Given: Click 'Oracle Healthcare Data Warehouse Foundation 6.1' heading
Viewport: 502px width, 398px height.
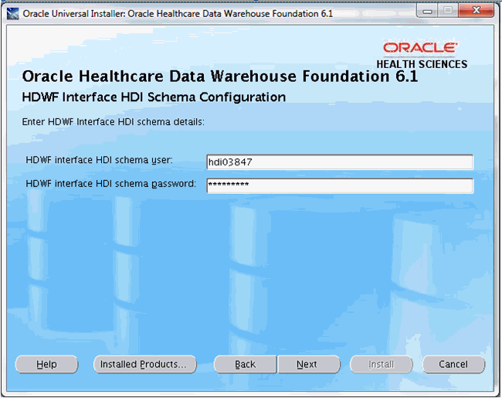Looking at the screenshot, I should click(220, 77).
